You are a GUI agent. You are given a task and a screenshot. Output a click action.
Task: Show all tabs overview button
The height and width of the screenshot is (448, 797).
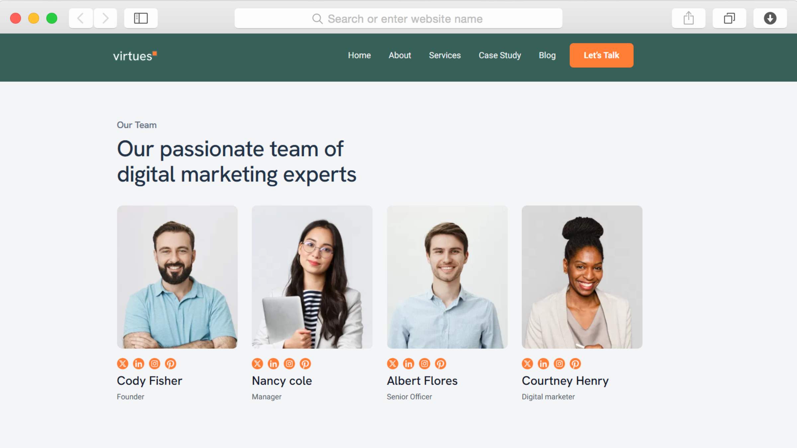[x=729, y=18]
